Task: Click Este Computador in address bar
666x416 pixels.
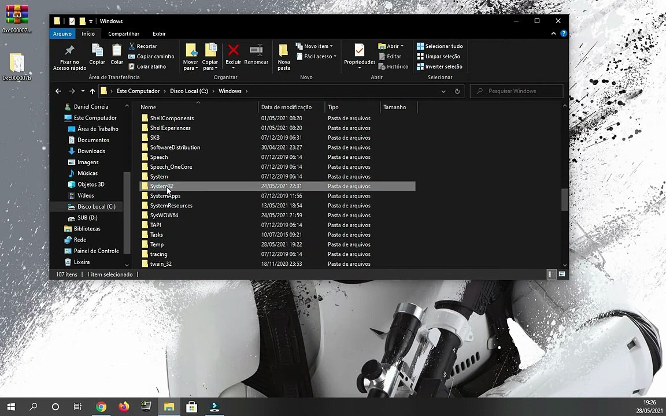Action: [139, 91]
